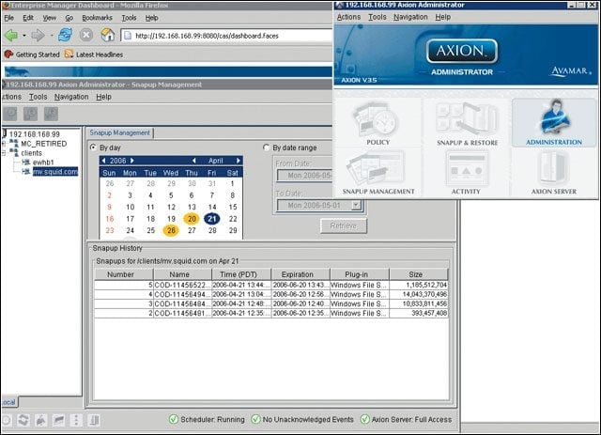Sort by the Size column header
The width and height of the screenshot is (601, 435).
[x=418, y=274]
